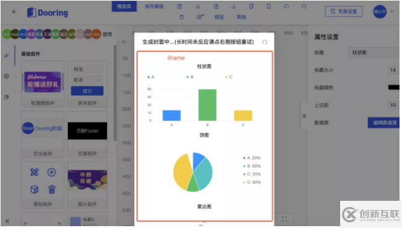Select the 图标组件 icon component card
Image resolution: width=402 pixels, height=228 pixels.
[43, 185]
